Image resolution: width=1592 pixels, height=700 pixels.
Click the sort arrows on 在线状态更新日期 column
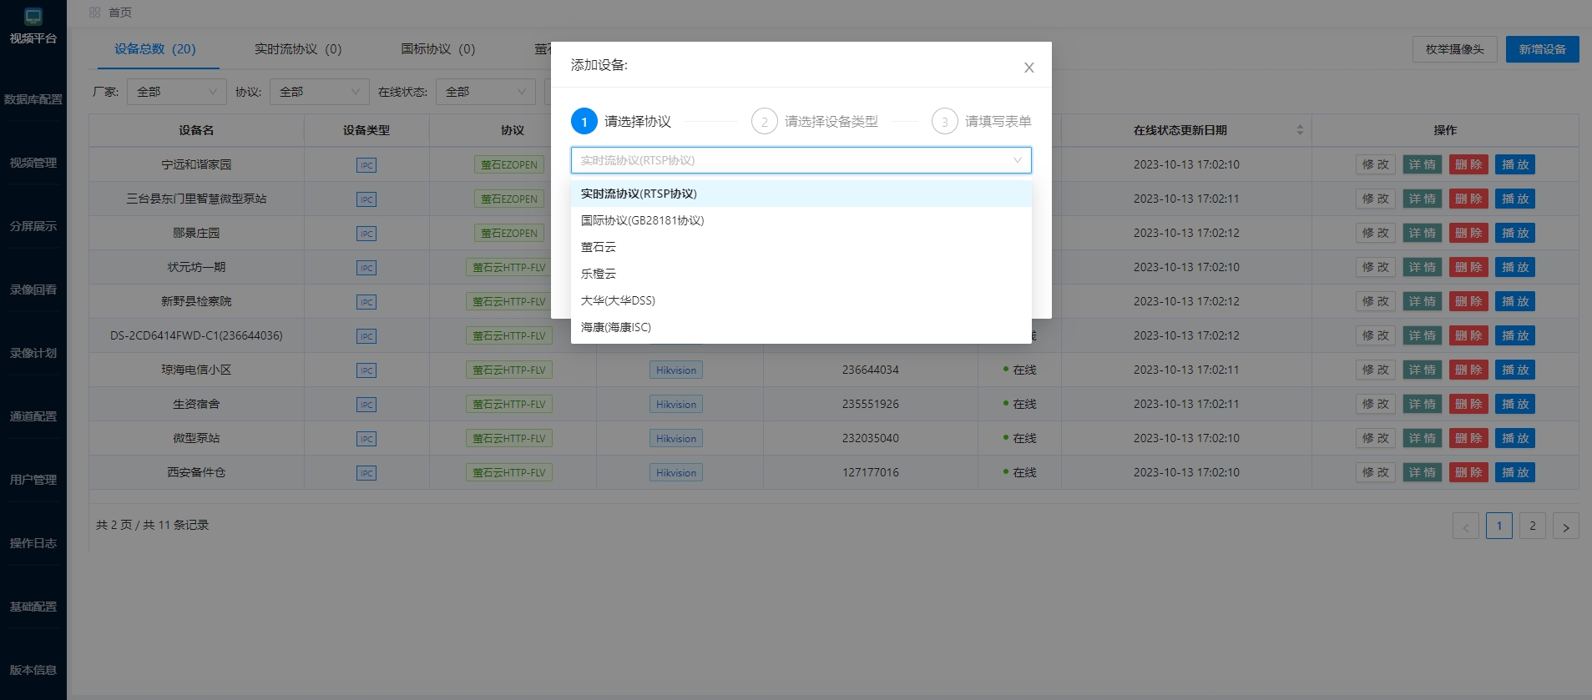1300,130
